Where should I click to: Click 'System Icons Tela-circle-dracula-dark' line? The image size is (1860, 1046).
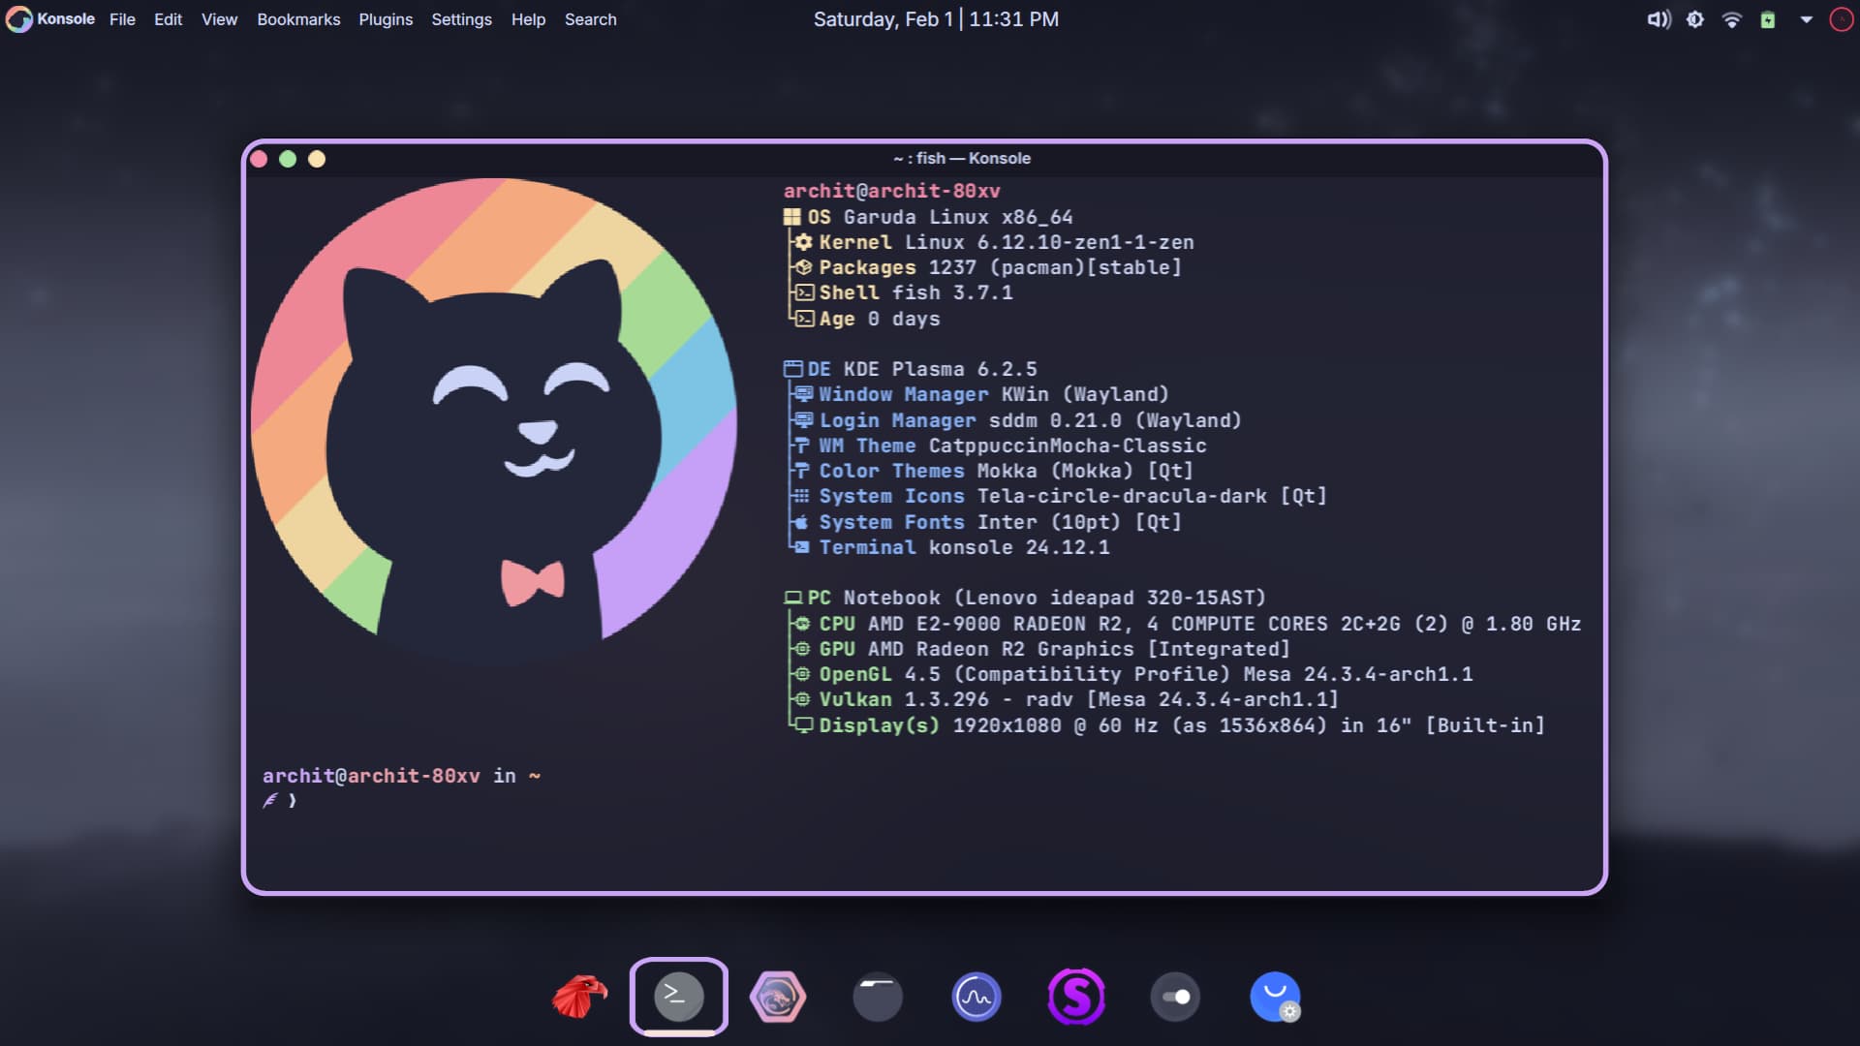pos(1060,496)
